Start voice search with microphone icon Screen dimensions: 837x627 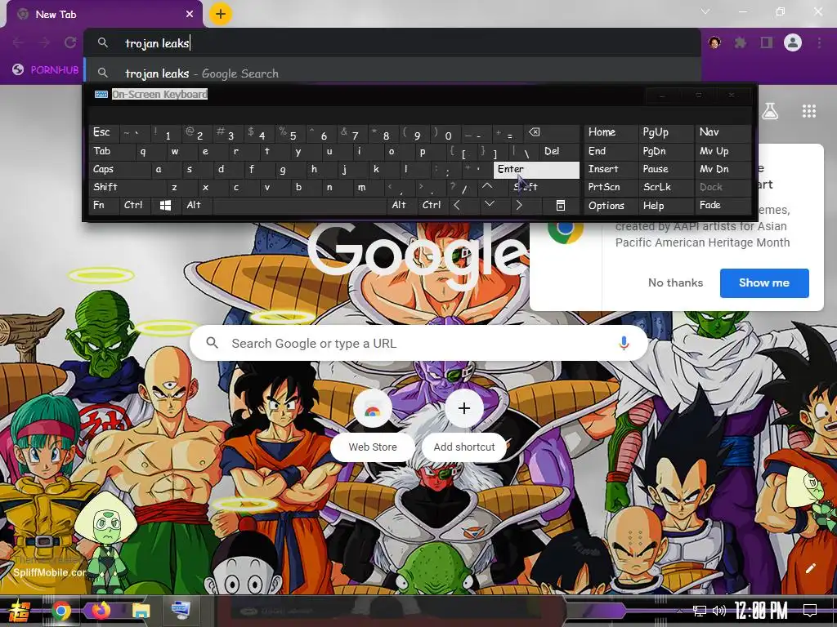tap(624, 343)
